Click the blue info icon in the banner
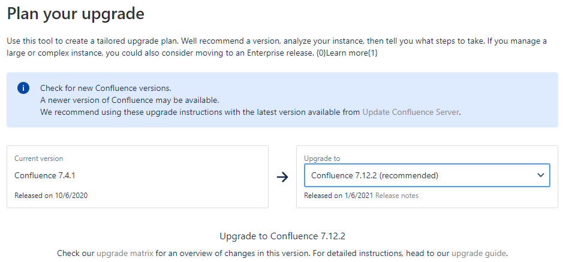This screenshot has height=262, width=563. [x=23, y=88]
